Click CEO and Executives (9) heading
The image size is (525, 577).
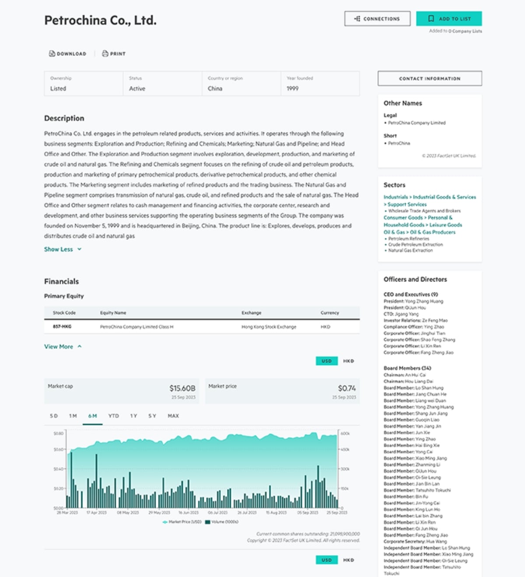pos(411,295)
